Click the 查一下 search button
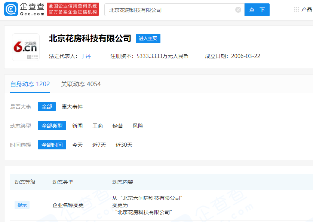Viewport: 313px width, 222px height. tap(257, 9)
